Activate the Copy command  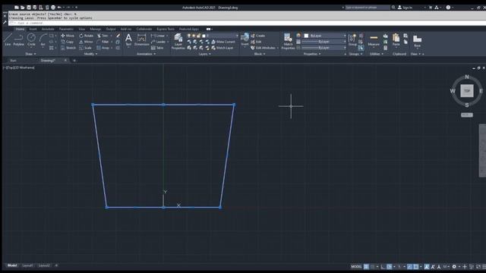(68, 42)
